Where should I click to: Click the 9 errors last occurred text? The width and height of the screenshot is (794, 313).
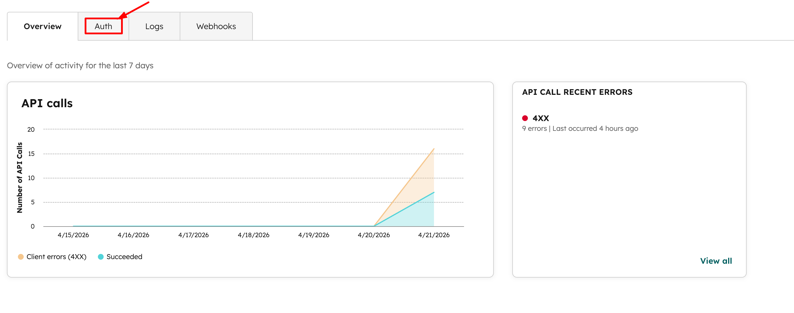click(x=580, y=129)
